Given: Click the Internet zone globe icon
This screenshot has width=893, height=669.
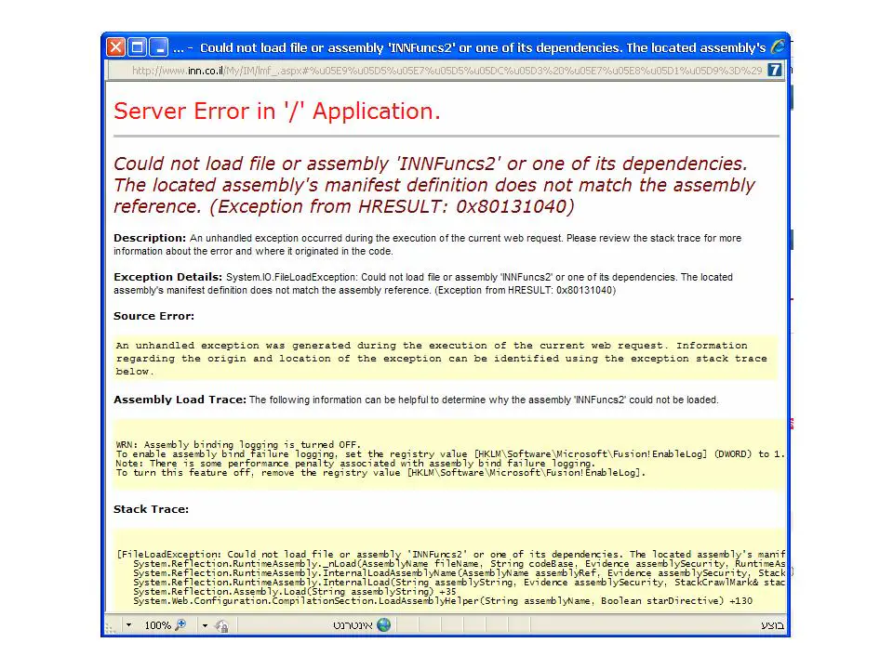Looking at the screenshot, I should click(x=383, y=625).
